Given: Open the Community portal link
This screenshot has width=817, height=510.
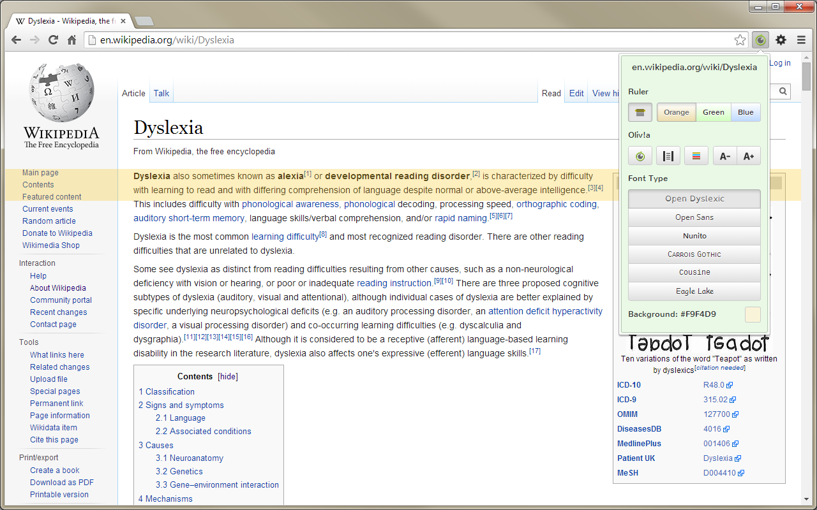Looking at the screenshot, I should pyautogui.click(x=61, y=300).
